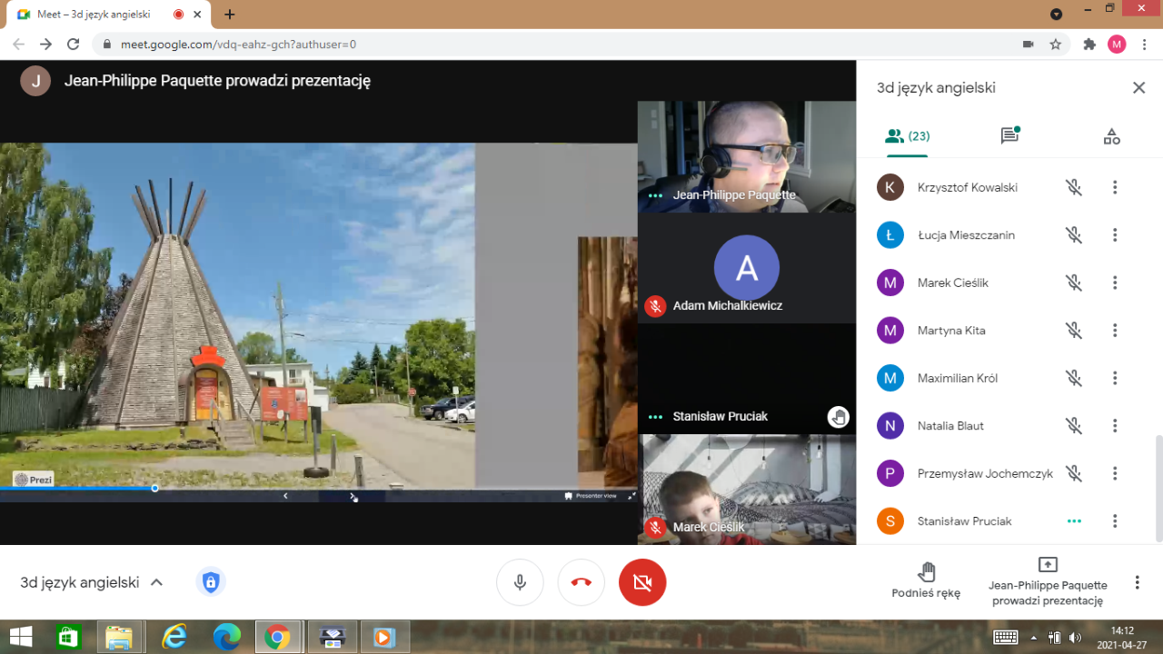
Task: Click the Prezi presentation progress bar handle
Action: point(155,489)
